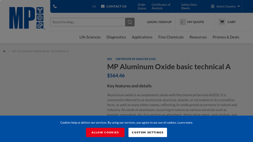Click the home breadcrumb icon
This screenshot has height=142, width=253.
(4, 51)
